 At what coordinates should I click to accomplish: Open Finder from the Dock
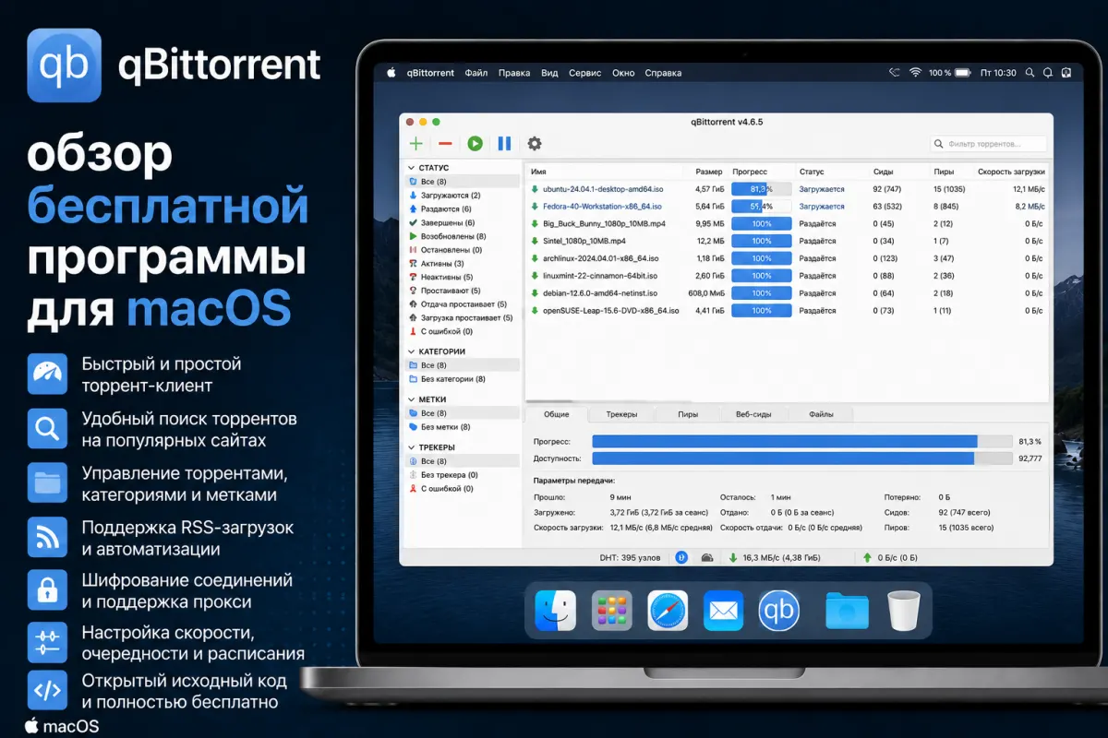point(555,611)
